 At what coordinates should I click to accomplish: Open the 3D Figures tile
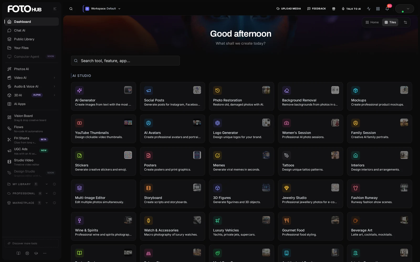(241, 194)
